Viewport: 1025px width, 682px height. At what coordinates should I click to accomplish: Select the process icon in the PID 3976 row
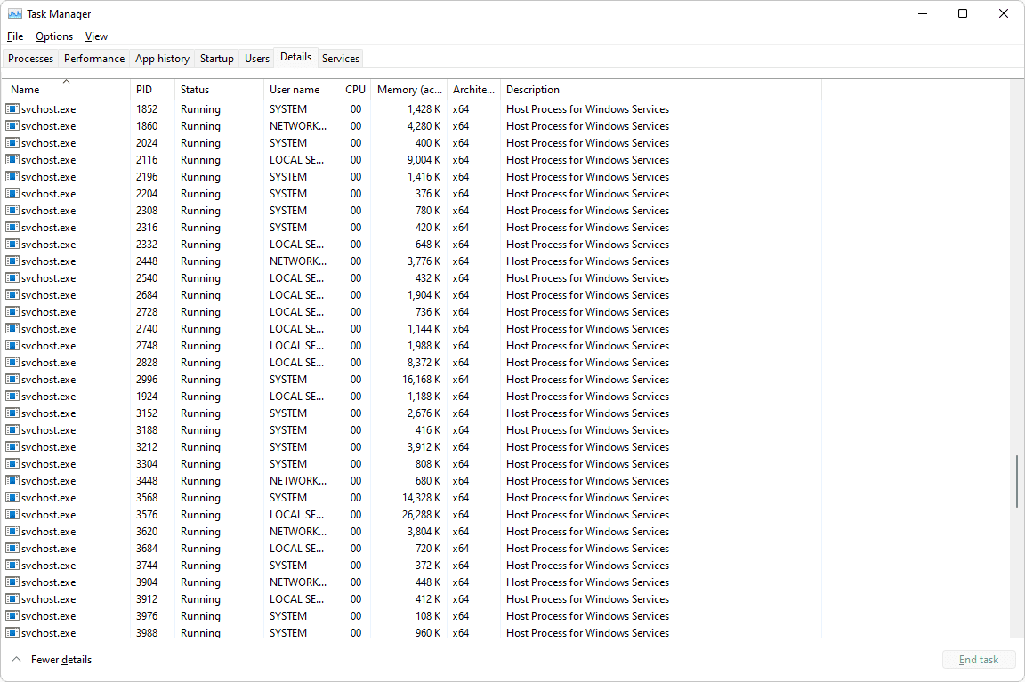click(x=12, y=615)
